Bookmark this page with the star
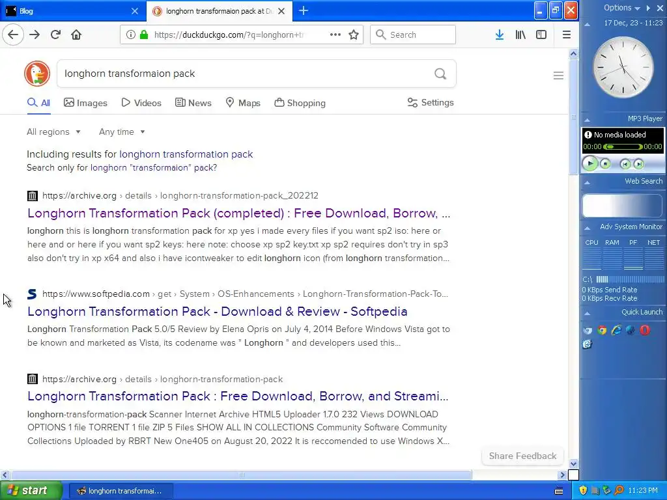Screen dimensions: 667x500 point(354,35)
